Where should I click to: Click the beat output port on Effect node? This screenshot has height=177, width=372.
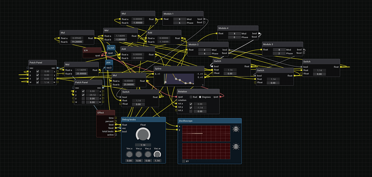click(x=116, y=125)
